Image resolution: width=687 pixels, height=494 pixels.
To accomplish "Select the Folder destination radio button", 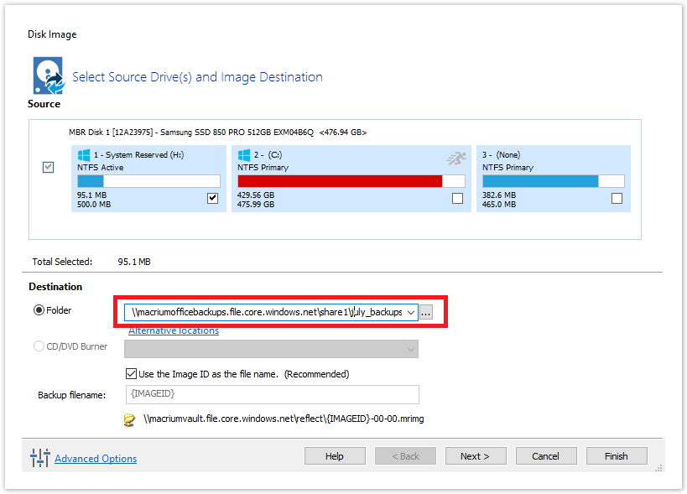I will [x=39, y=310].
